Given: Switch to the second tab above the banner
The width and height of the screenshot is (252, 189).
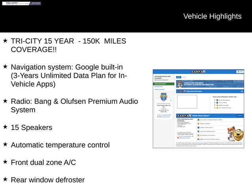Looking at the screenshot, I should tap(184, 77).
